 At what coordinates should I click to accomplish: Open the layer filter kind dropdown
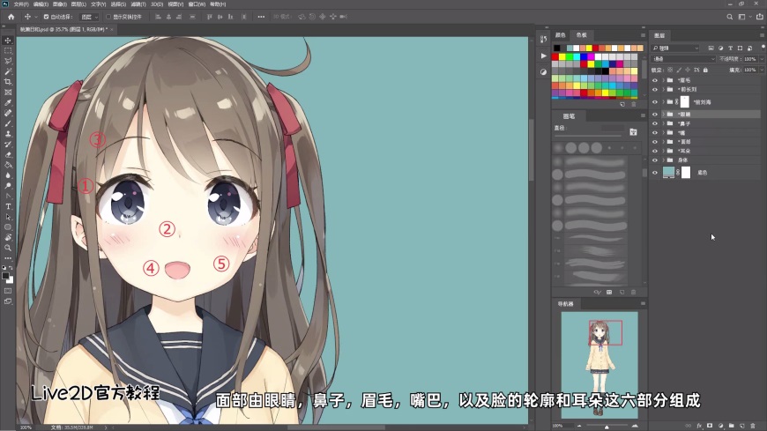(675, 48)
